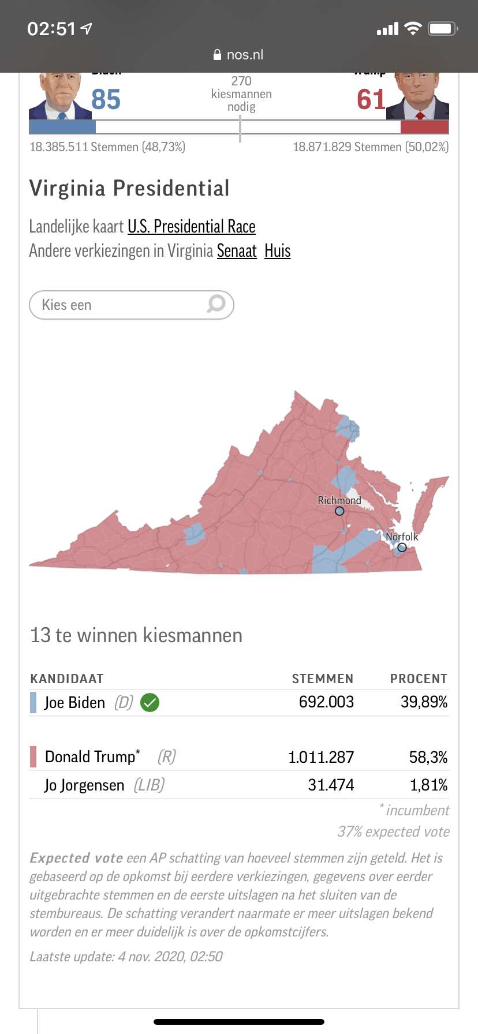Tap the red swatch beside Donald Trump

coord(33,756)
